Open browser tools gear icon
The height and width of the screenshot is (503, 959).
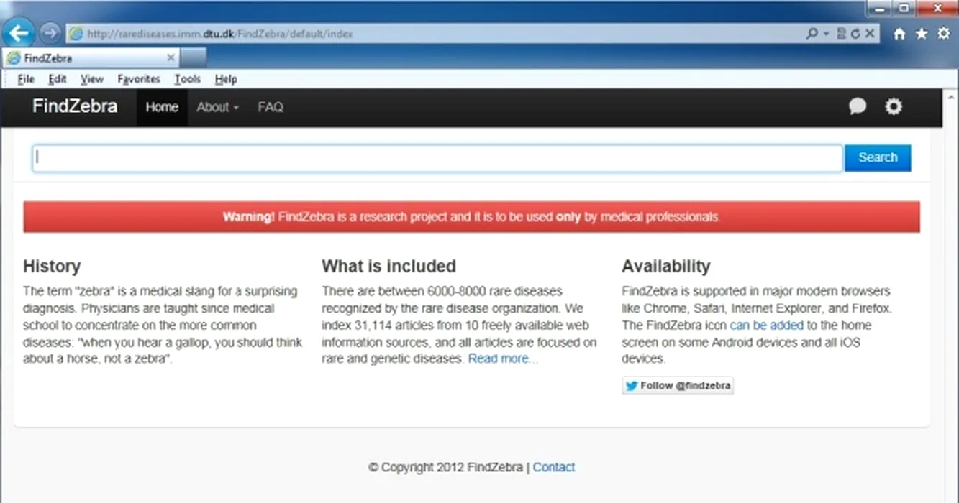tap(943, 34)
